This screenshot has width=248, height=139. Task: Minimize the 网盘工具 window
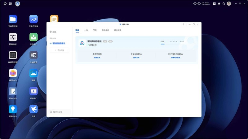click(x=189, y=24)
